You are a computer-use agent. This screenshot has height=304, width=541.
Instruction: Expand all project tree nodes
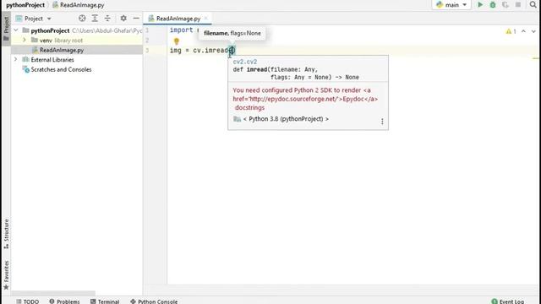coord(95,19)
